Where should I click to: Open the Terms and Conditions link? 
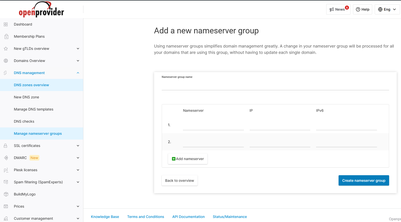tap(146, 217)
